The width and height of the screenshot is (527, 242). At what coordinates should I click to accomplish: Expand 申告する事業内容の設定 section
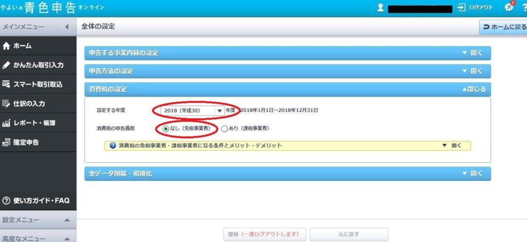click(287, 53)
